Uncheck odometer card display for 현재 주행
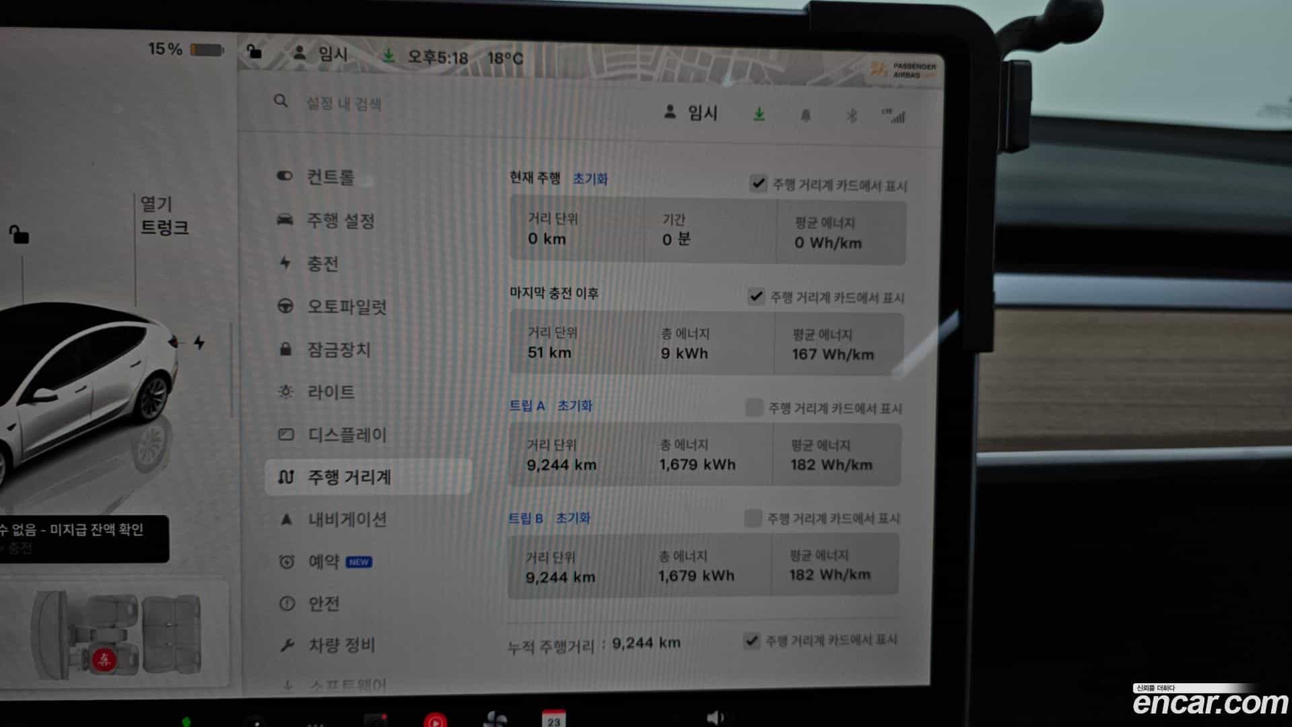1292x727 pixels. click(758, 183)
